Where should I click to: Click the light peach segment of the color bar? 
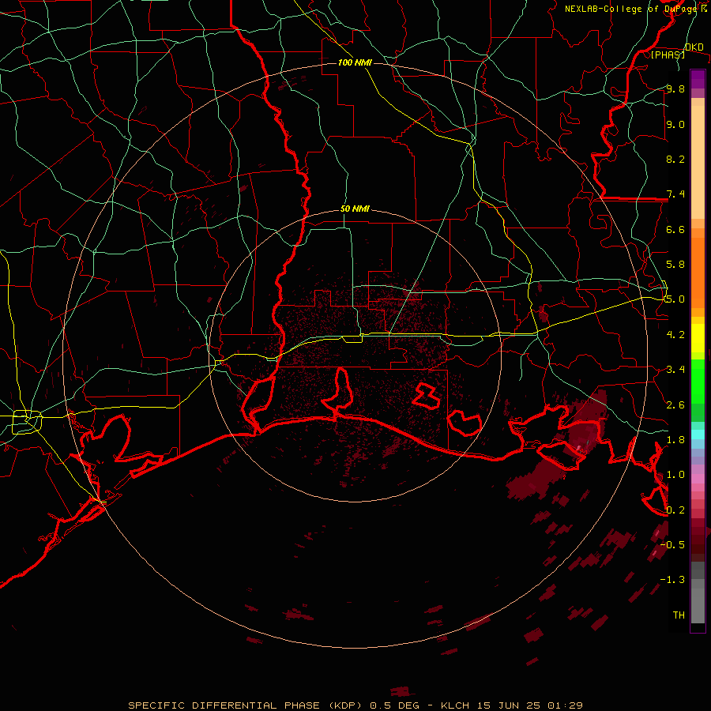point(698,162)
